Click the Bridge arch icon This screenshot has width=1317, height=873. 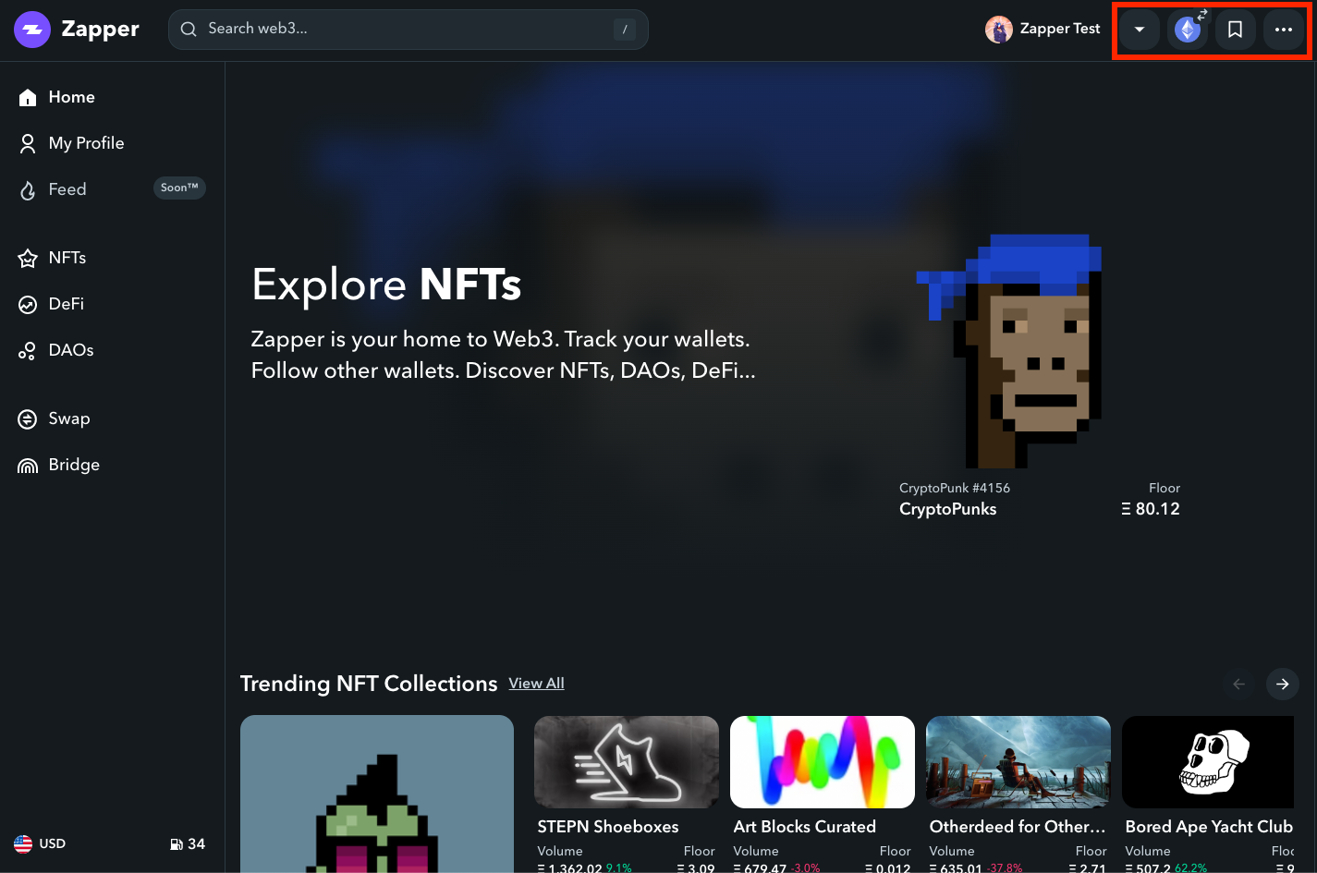point(28,466)
